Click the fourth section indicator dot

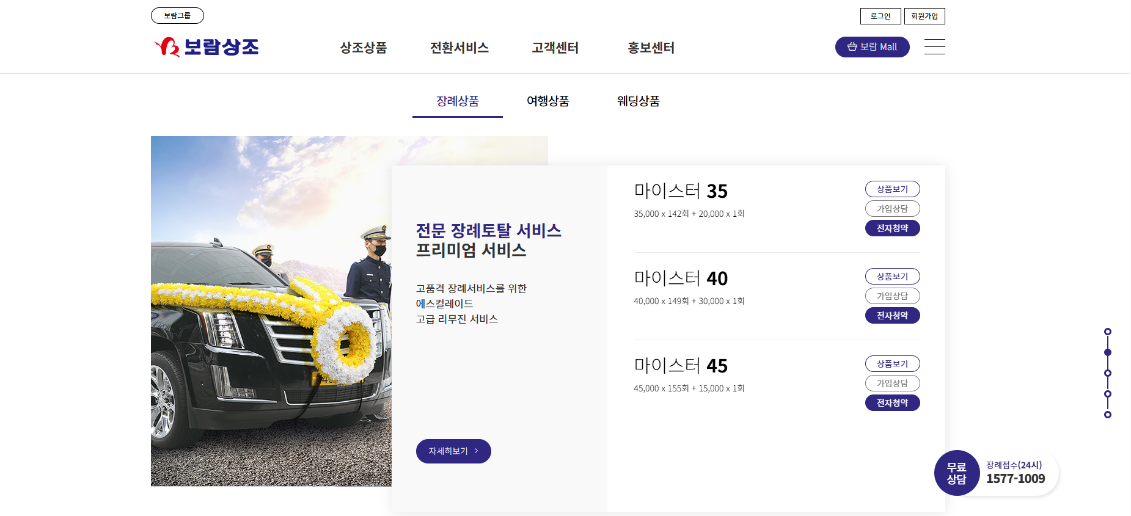tap(1108, 394)
